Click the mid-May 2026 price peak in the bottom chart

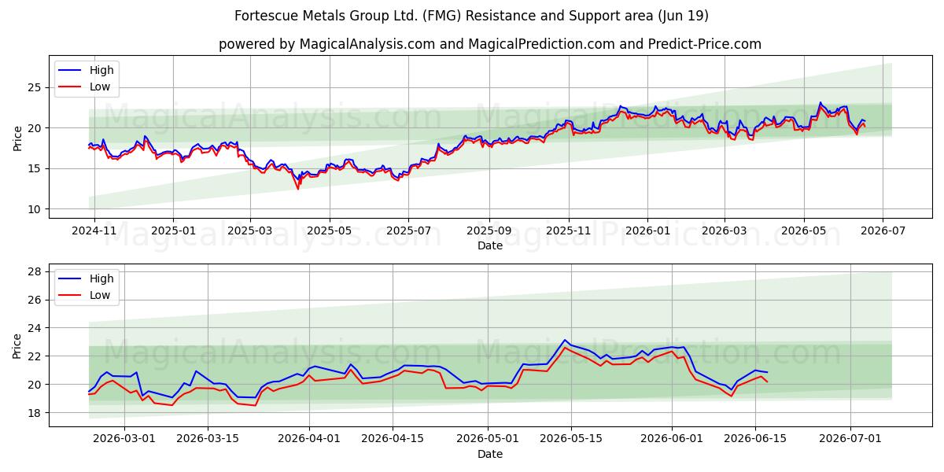(x=565, y=341)
